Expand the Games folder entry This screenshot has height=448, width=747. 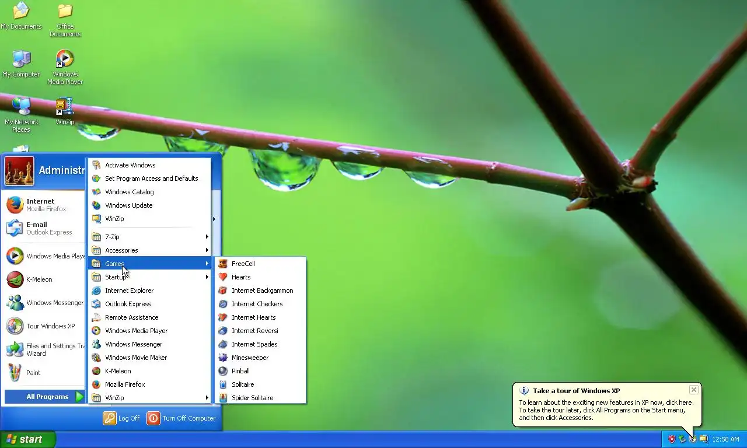(149, 264)
